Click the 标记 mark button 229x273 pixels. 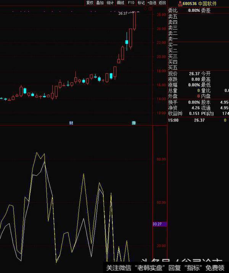tap(141, 3)
